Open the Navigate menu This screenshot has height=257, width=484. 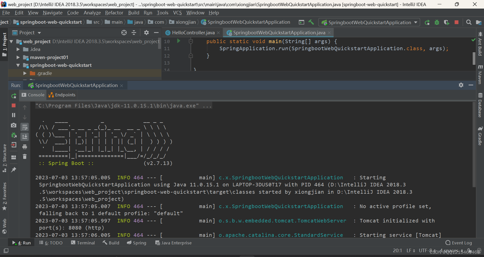point(52,13)
